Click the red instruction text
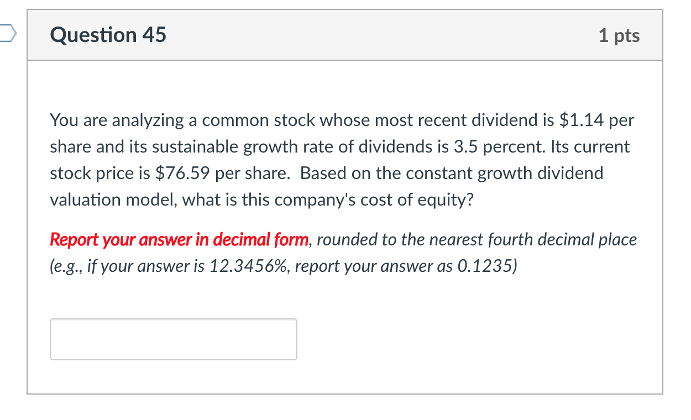 coord(179,239)
